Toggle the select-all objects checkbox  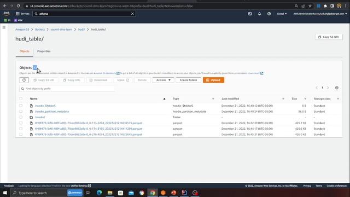pos(21,99)
